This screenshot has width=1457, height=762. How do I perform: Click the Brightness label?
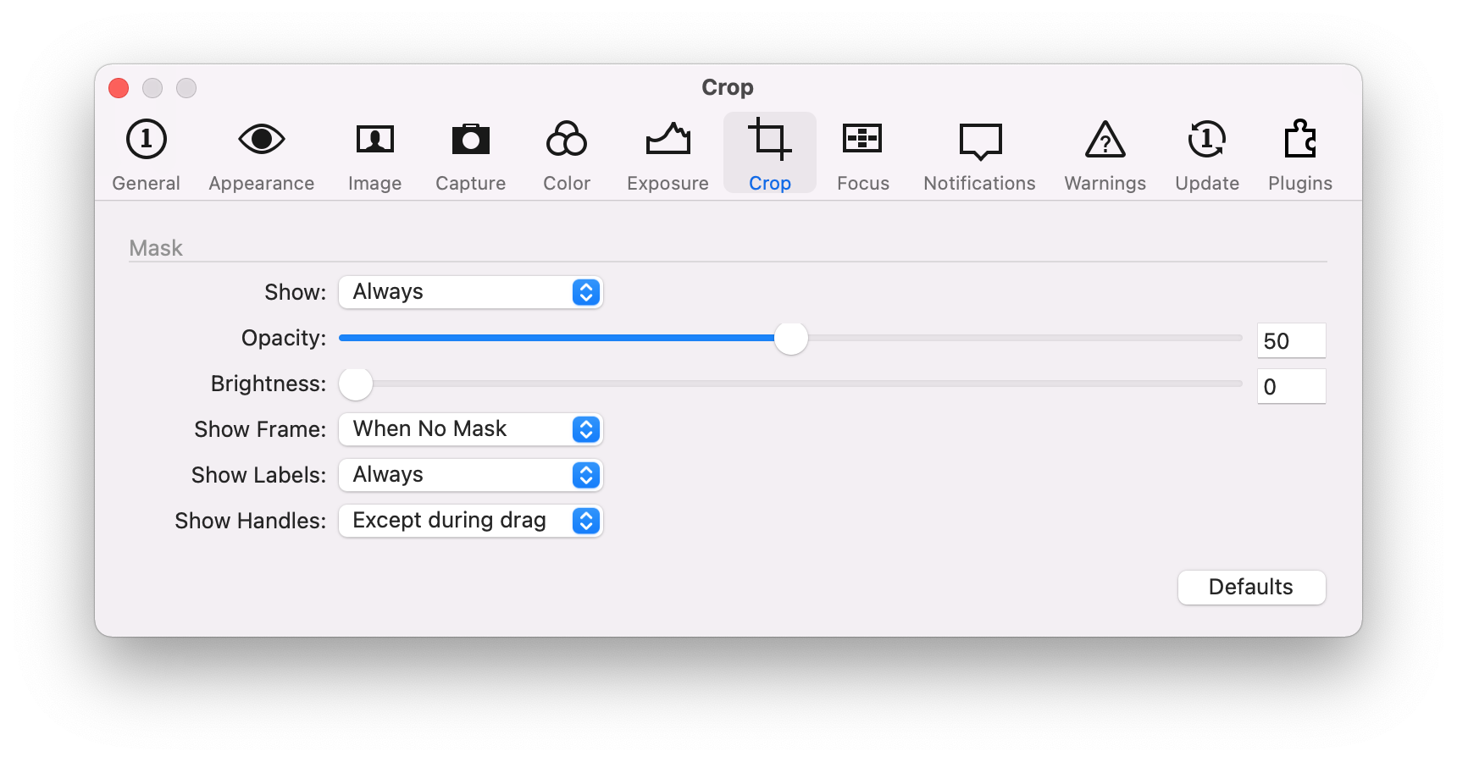[x=268, y=384]
